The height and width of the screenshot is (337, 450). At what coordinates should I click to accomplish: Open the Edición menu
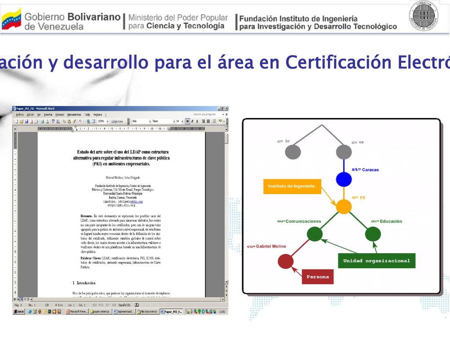click(x=30, y=115)
